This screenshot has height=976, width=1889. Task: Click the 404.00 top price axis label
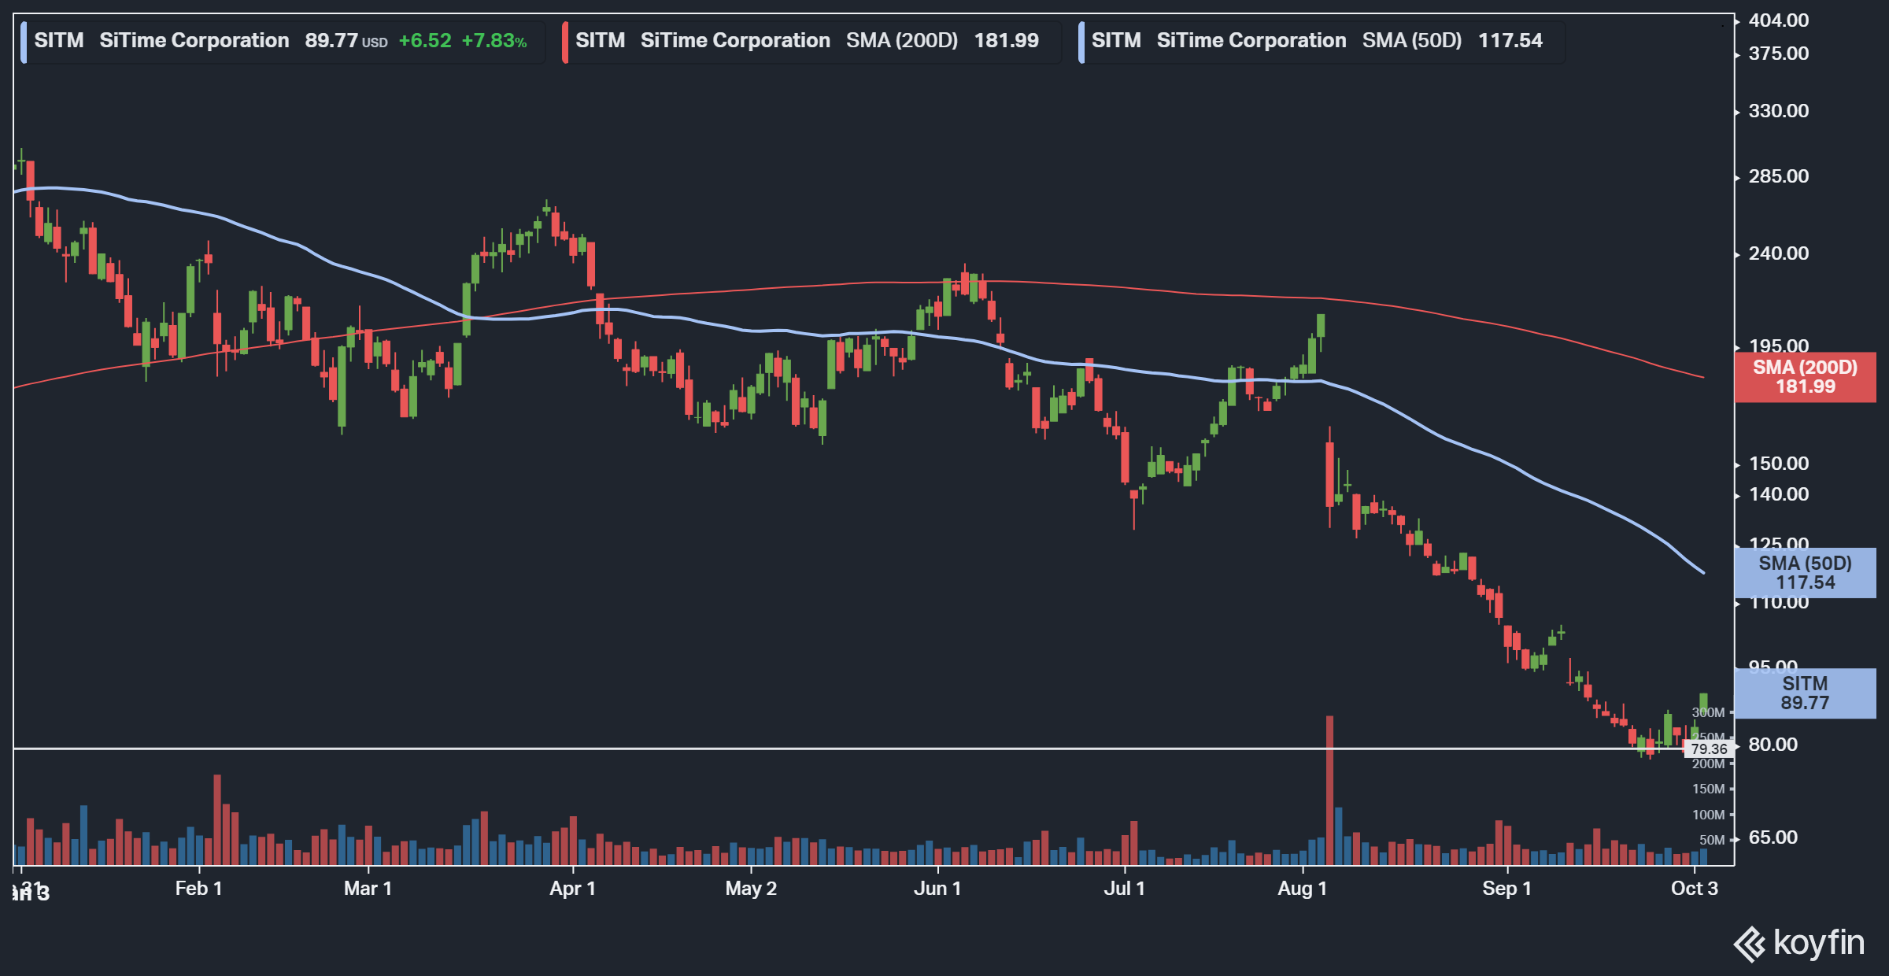click(x=1778, y=20)
